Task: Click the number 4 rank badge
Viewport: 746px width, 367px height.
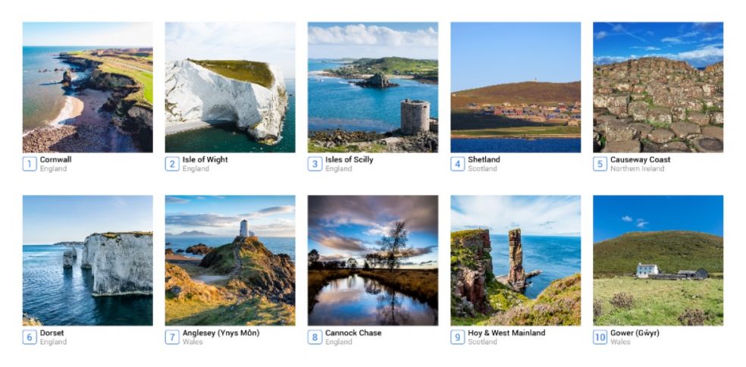Action: (458, 165)
